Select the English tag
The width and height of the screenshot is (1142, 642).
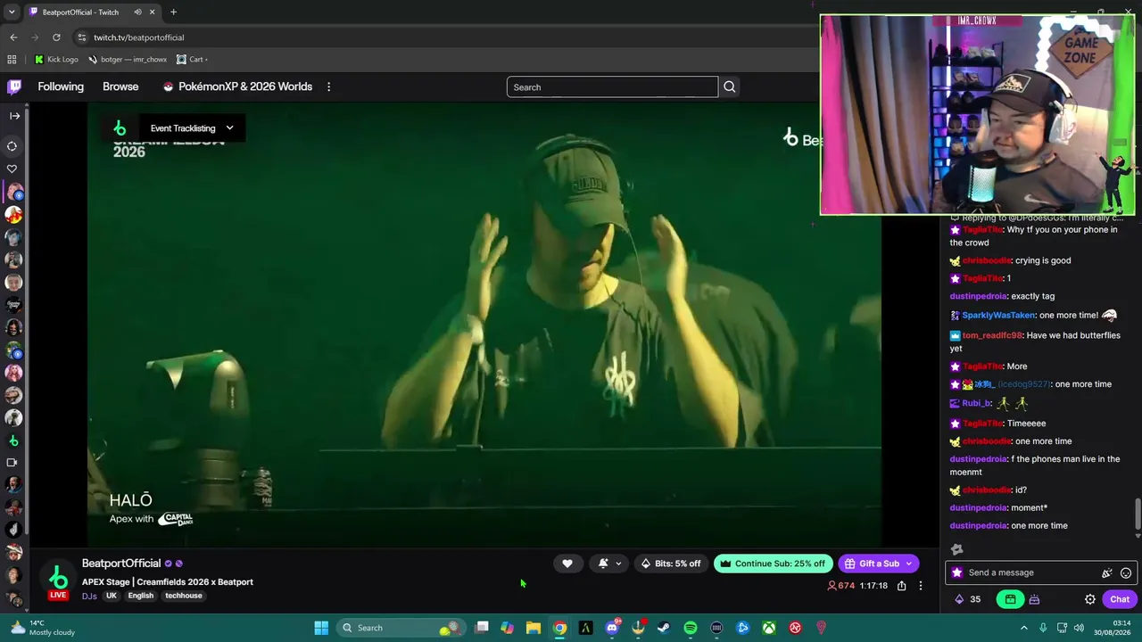point(140,596)
